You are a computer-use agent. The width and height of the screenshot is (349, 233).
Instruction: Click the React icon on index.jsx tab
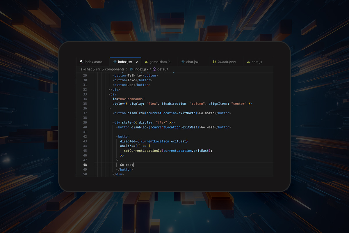coord(115,62)
